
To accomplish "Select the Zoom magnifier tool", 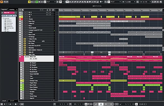I will (x=85, y=2).
